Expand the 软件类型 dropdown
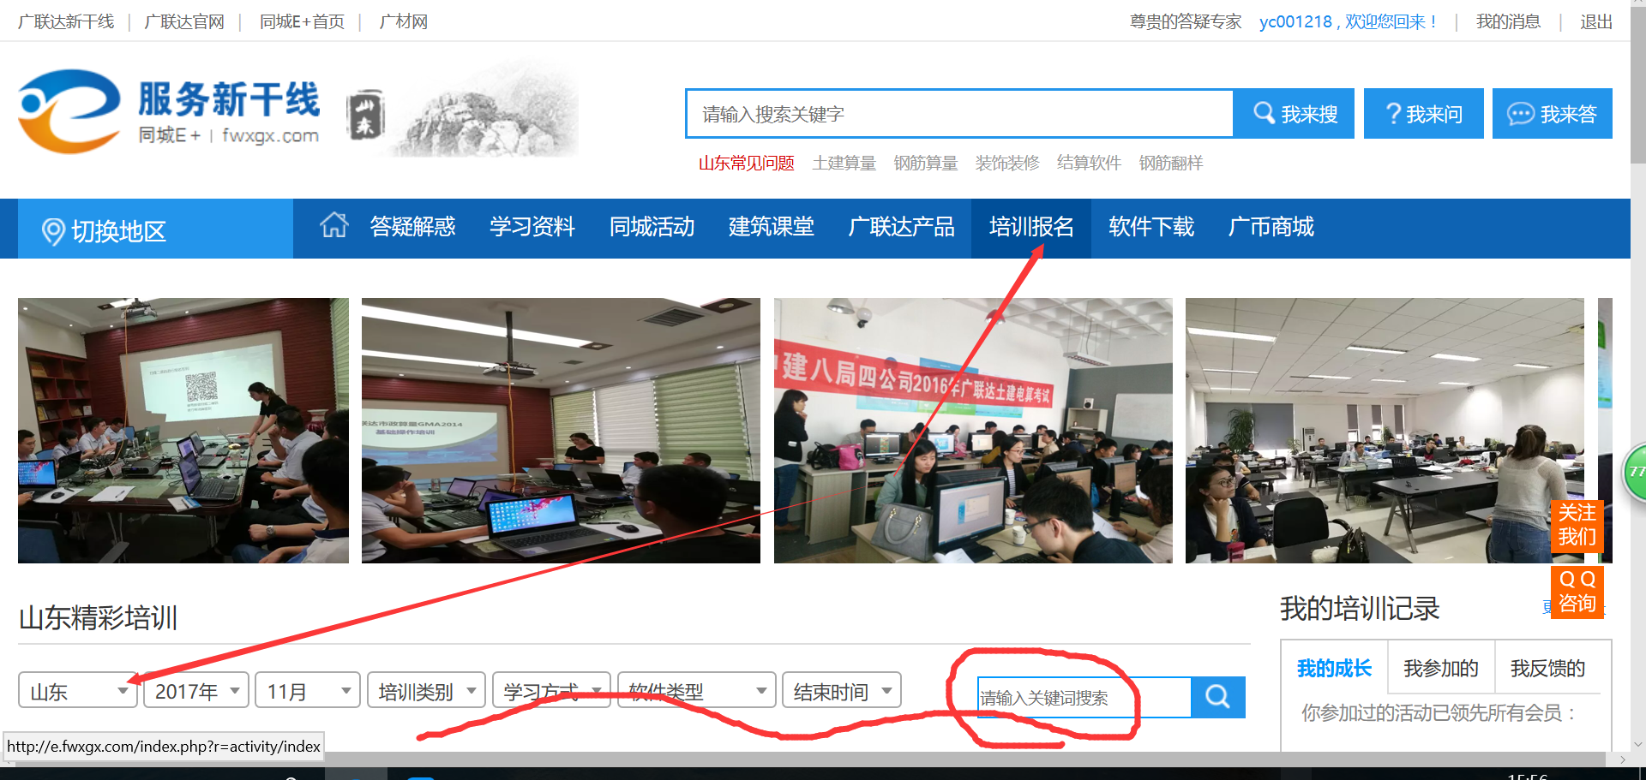 coord(697,690)
